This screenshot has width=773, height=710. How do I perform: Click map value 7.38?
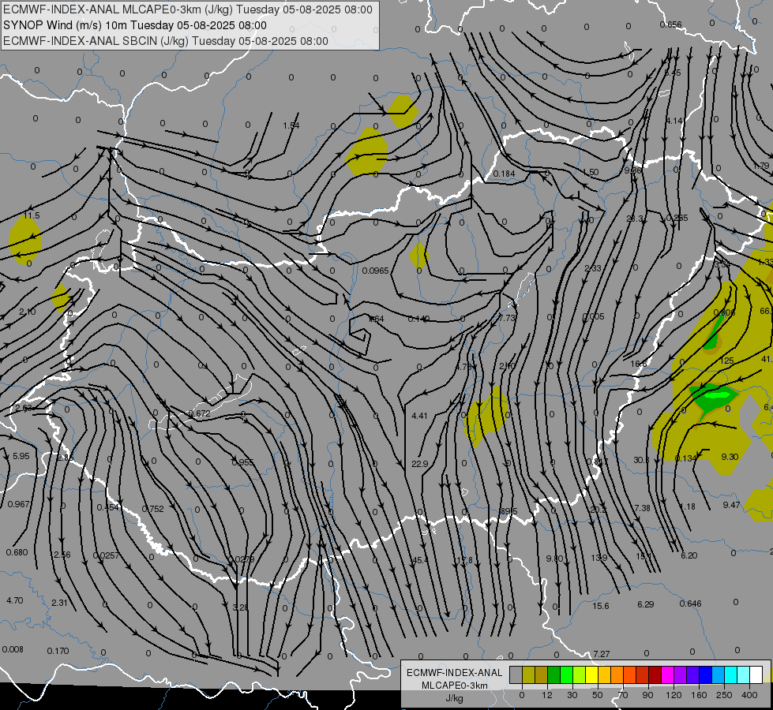pos(643,508)
